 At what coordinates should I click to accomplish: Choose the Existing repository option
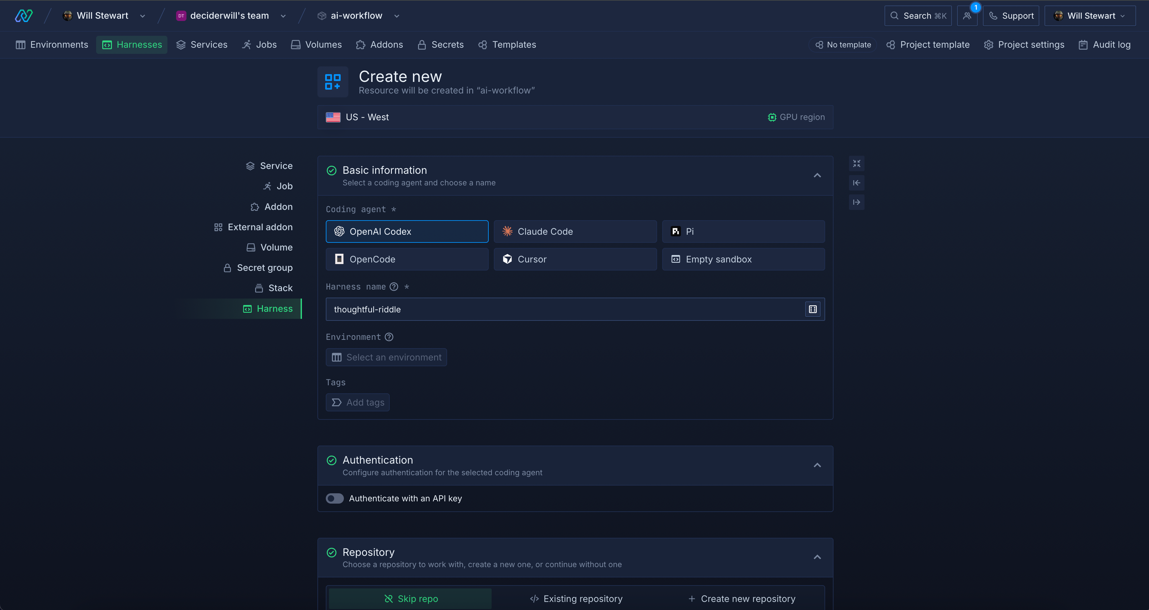[x=575, y=598]
